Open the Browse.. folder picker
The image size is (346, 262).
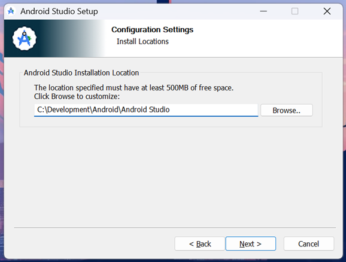pyautogui.click(x=286, y=110)
